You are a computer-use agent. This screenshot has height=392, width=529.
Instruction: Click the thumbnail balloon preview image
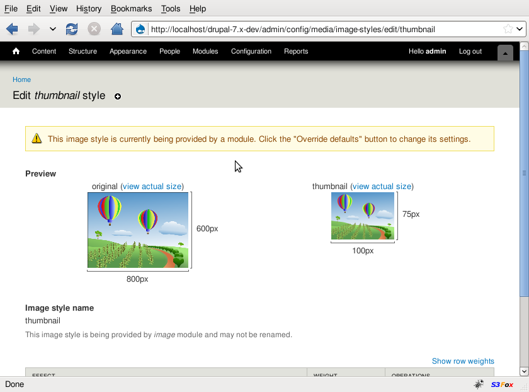(363, 216)
